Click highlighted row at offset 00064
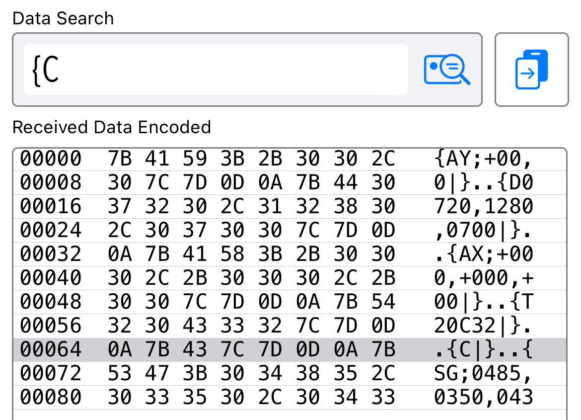This screenshot has height=420, width=581. pyautogui.click(x=290, y=350)
